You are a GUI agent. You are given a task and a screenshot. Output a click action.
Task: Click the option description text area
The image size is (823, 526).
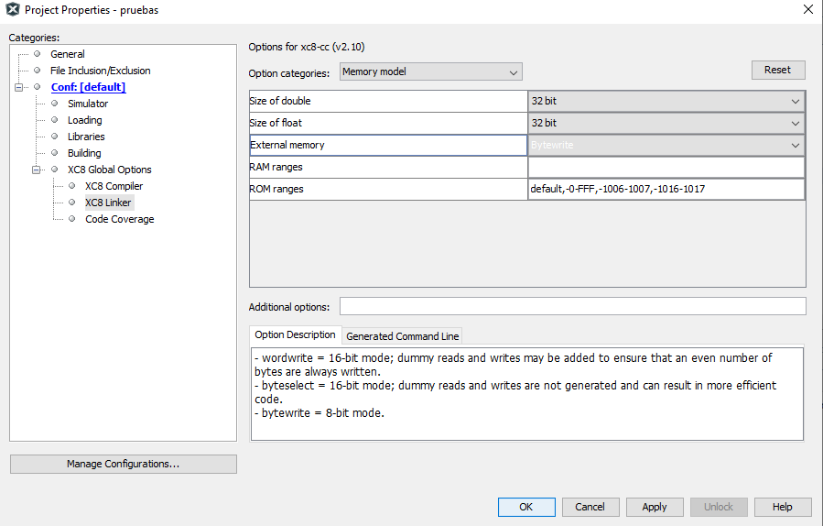[x=527, y=393]
